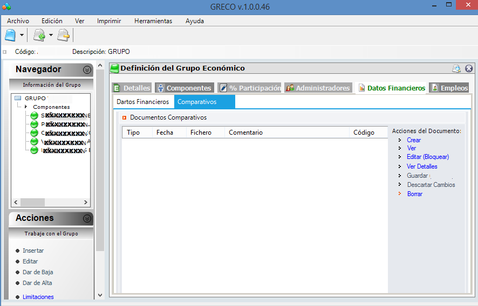Open the Ayuda menu

(x=195, y=21)
